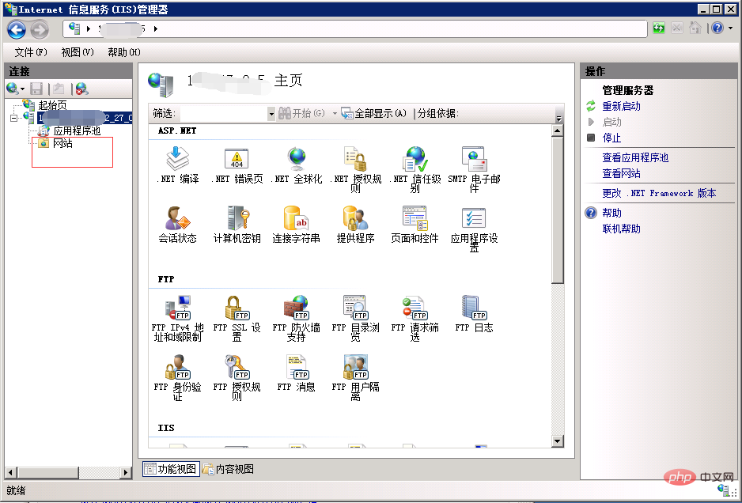The height and width of the screenshot is (503, 742).
Task: Open the 计算机密钥 feature
Action: 237,225
